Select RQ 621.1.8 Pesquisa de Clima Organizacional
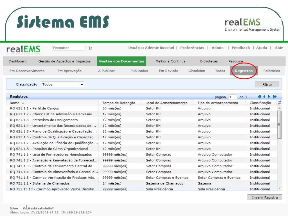This screenshot has width=288, height=216. [x=142, y=149]
